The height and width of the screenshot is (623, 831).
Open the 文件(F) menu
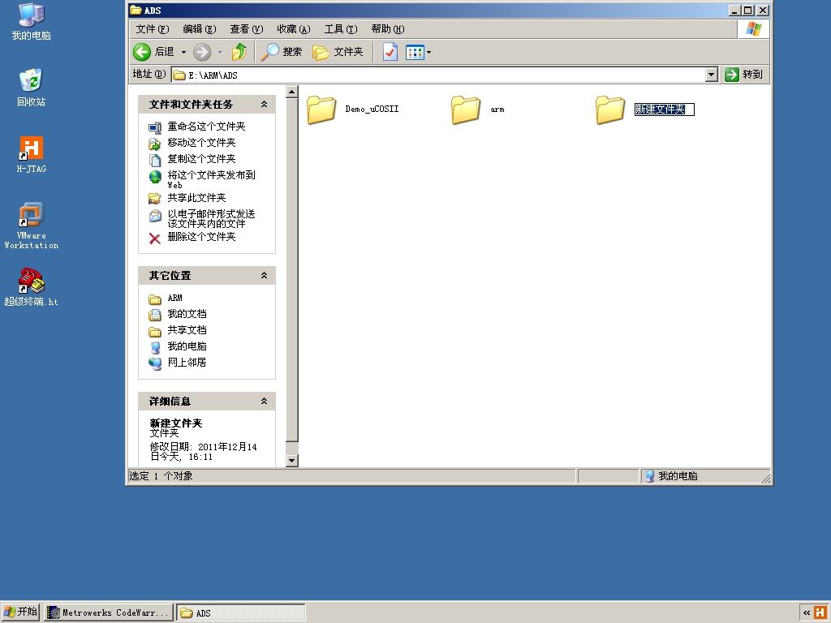(153, 29)
